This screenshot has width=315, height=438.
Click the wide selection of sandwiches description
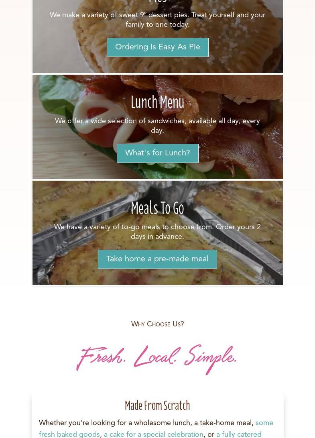[157, 125]
